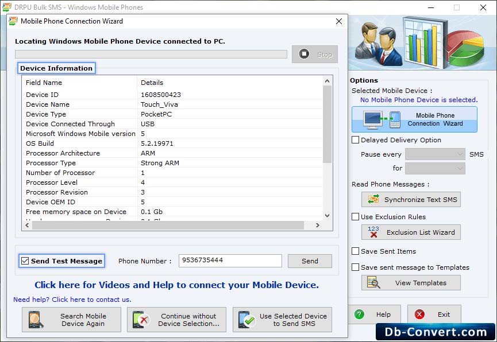Select the Processor Revision row

pyautogui.click(x=172, y=192)
